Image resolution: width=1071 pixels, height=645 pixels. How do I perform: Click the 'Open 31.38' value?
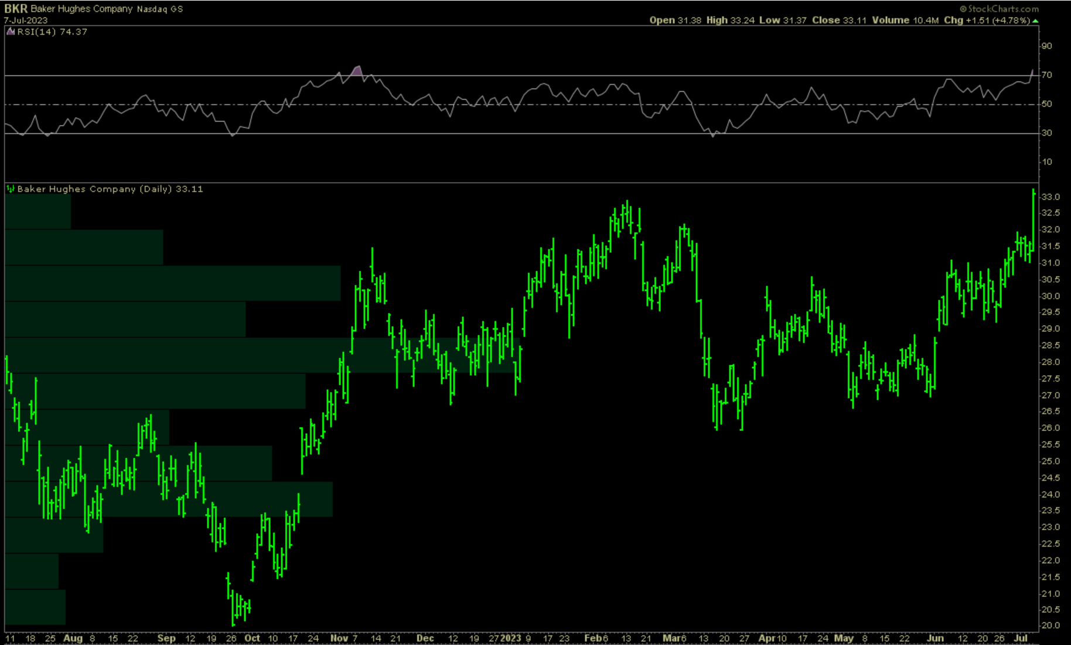point(675,20)
